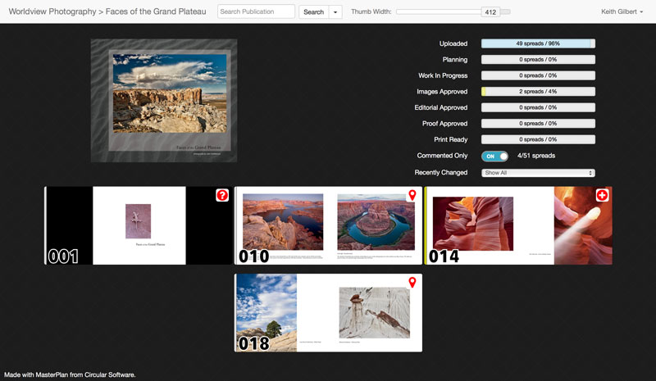Image resolution: width=656 pixels, height=381 pixels.
Task: Select the Images Approved progress bar
Action: [538, 92]
